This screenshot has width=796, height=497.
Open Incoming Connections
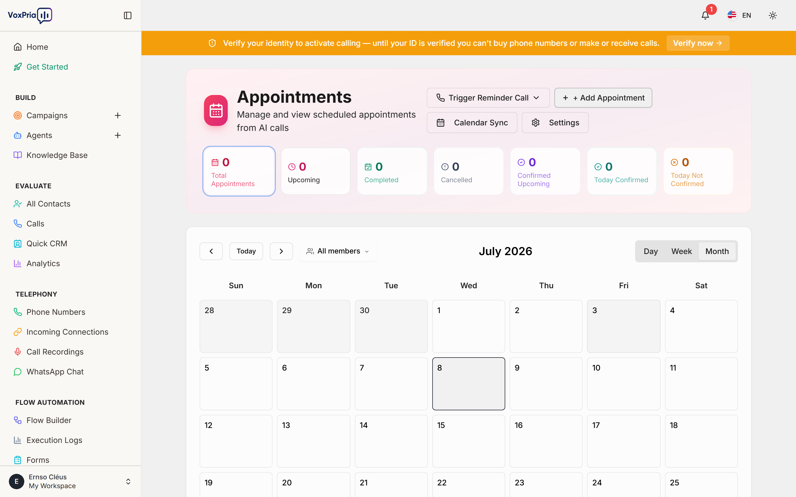pyautogui.click(x=70, y=332)
